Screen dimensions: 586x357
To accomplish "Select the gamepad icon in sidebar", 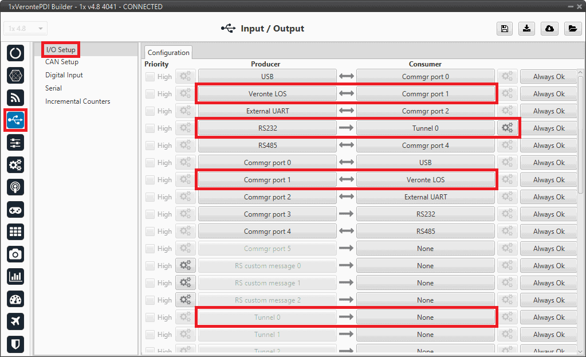I will [x=15, y=209].
